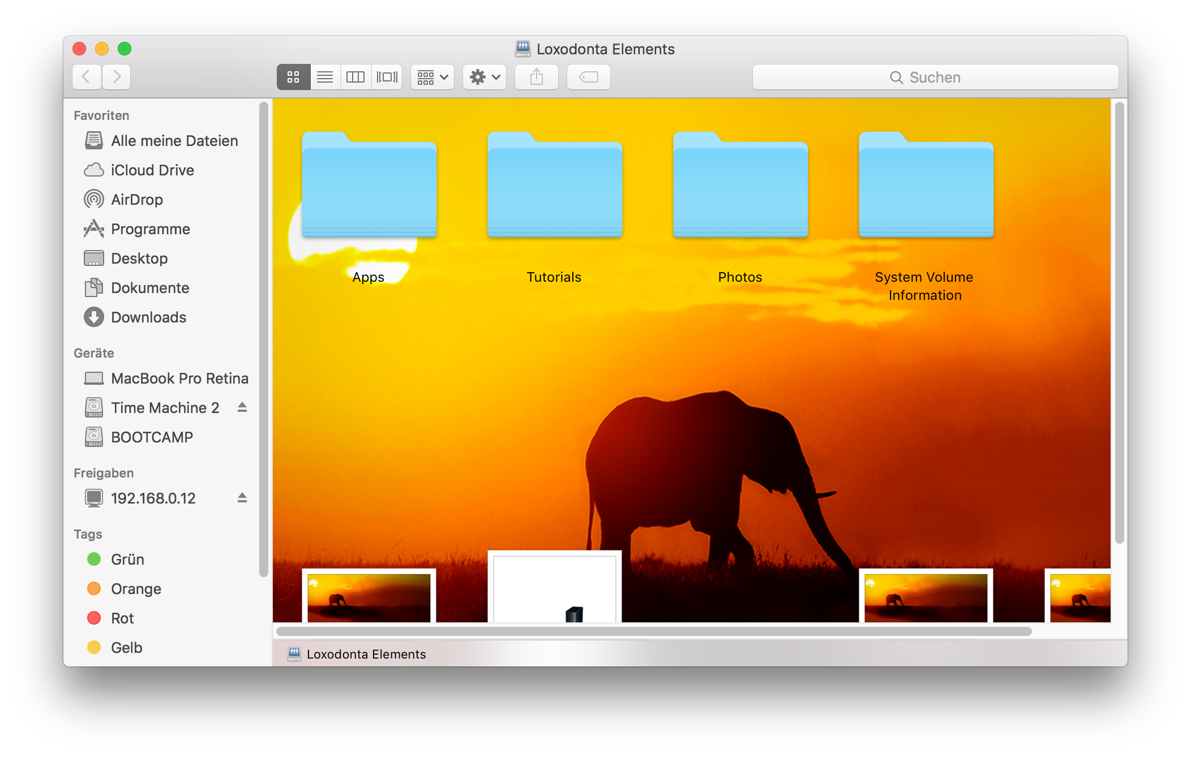Screen dimensions: 1191x757
Task: Click the horizontal scrollbar at bottom
Action: coord(653,631)
